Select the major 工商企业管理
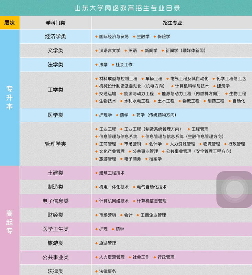 point(153,215)
